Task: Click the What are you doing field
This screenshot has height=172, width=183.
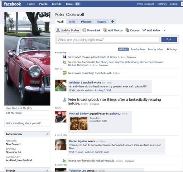Action: coord(108,39)
